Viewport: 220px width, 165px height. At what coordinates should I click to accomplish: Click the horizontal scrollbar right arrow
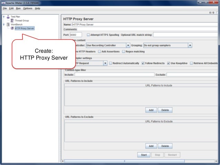coord(216,161)
